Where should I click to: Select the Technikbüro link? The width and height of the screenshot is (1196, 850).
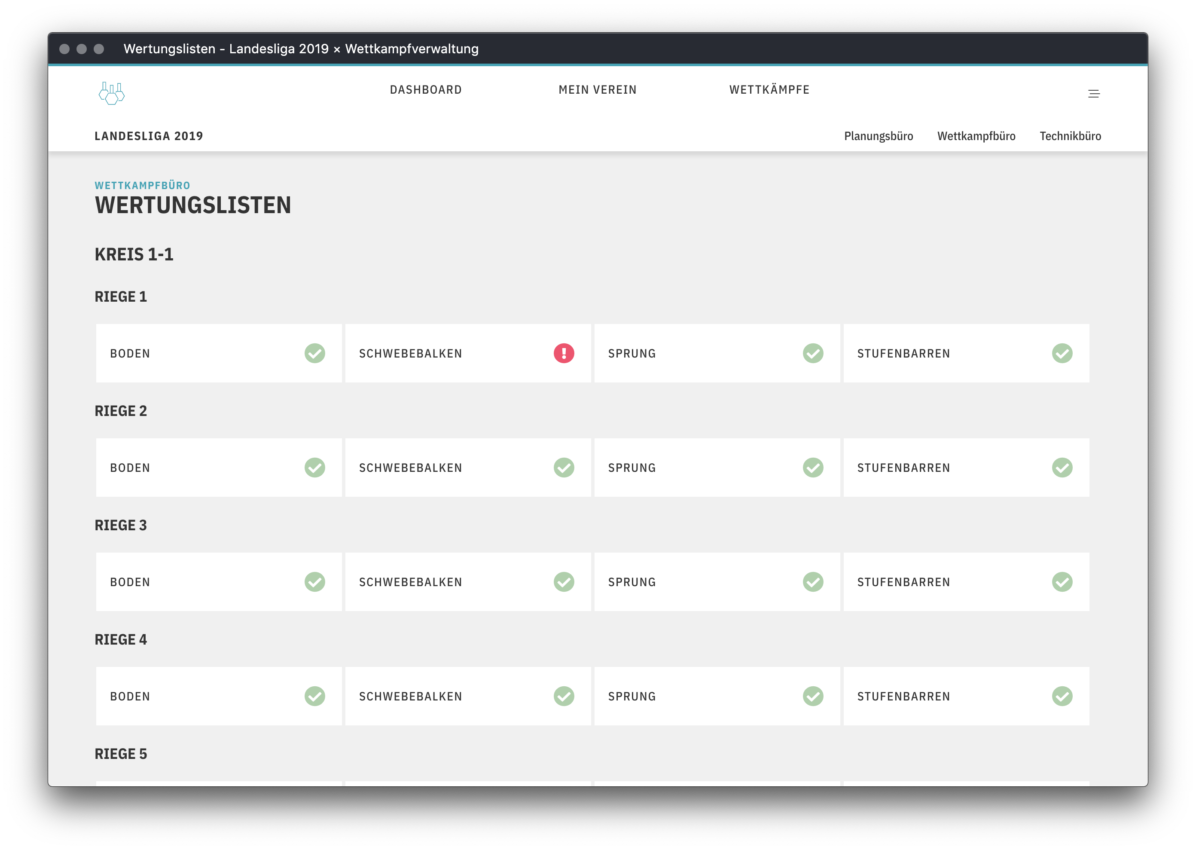1070,136
